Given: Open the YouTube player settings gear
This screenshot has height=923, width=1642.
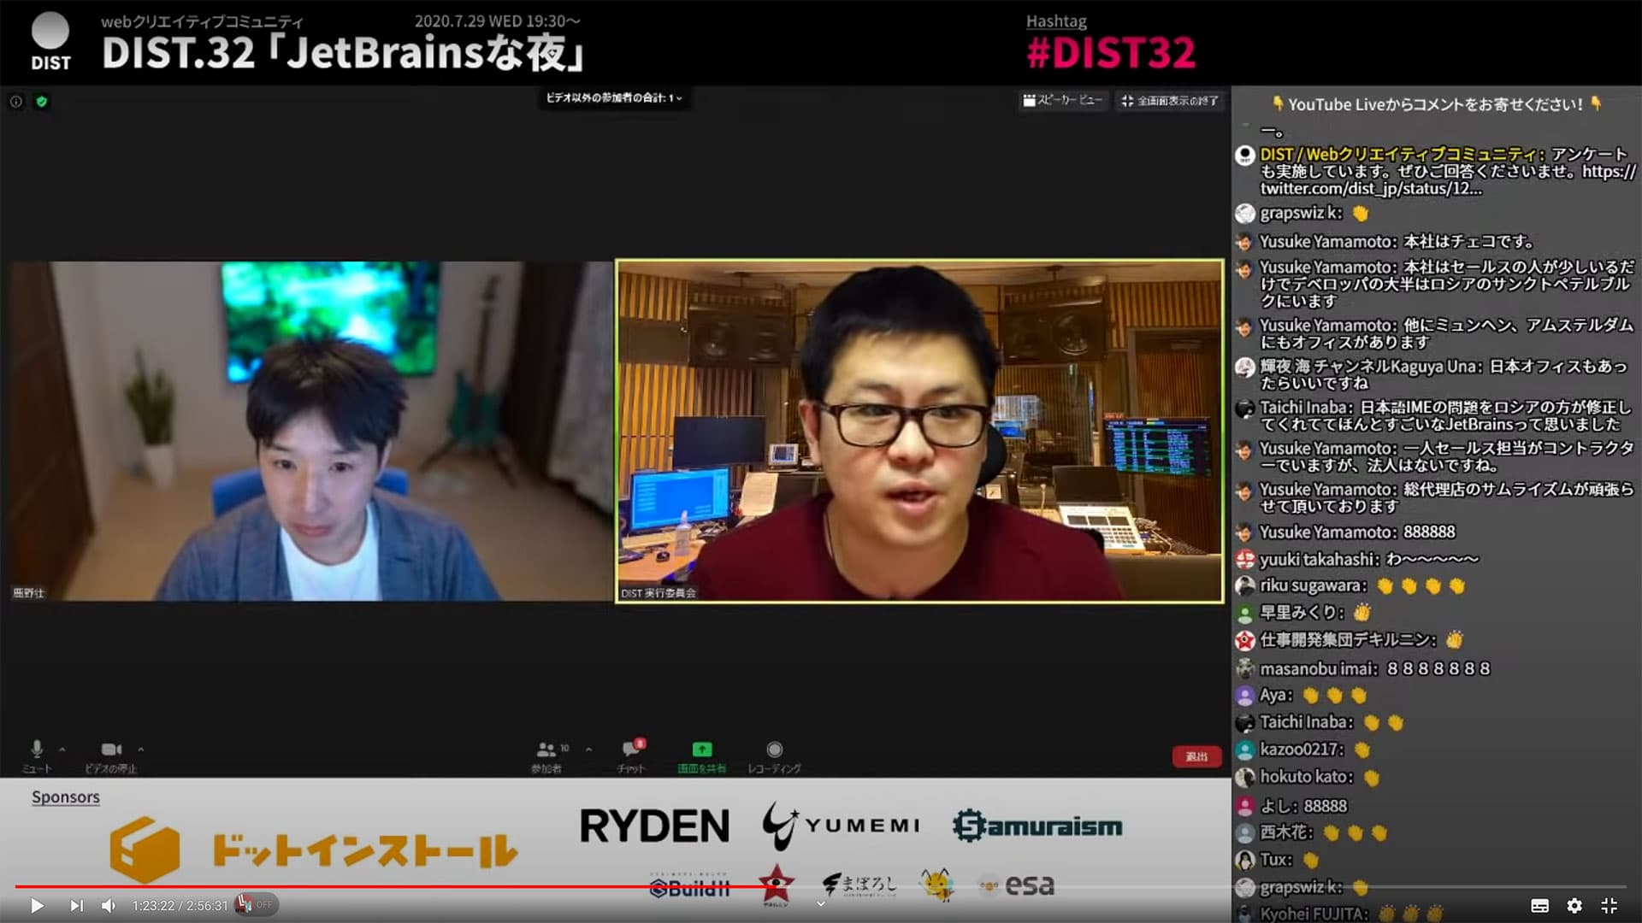Looking at the screenshot, I should tap(1574, 904).
